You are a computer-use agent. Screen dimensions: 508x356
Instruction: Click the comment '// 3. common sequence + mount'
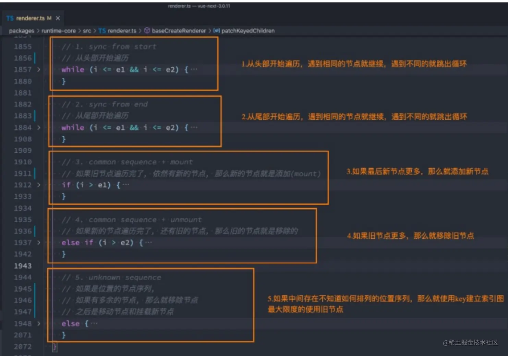pos(127,162)
